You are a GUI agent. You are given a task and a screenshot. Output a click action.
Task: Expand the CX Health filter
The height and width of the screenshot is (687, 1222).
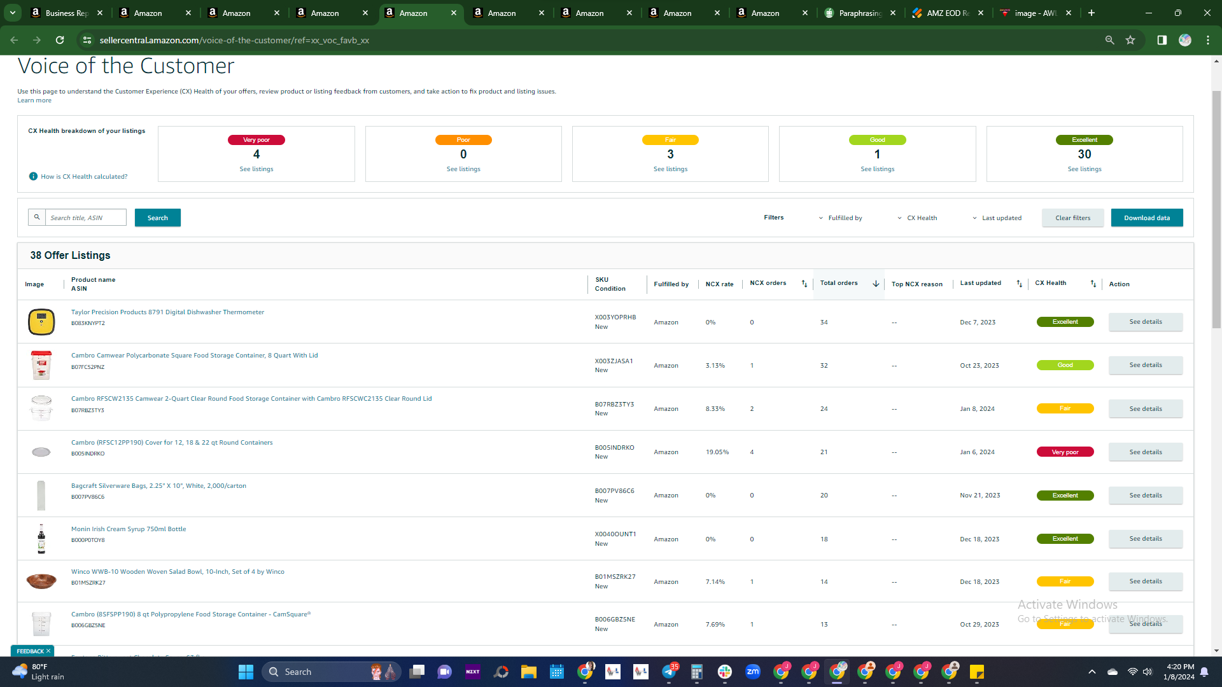(917, 218)
